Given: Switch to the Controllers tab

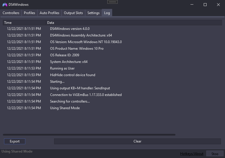Looking at the screenshot, I should (11, 13).
